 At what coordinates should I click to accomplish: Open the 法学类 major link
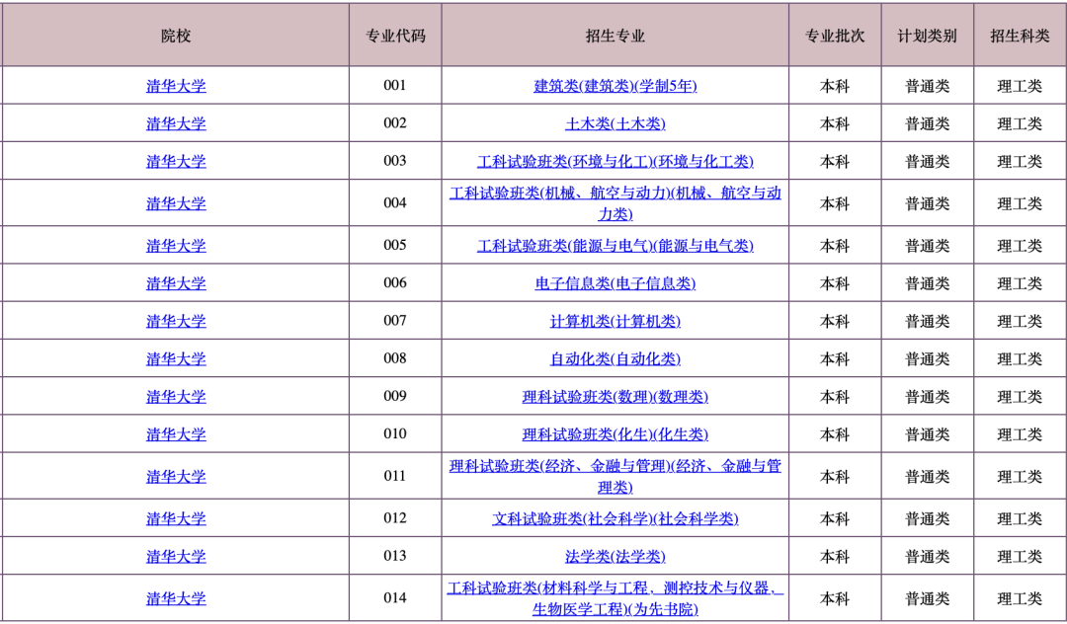615,557
